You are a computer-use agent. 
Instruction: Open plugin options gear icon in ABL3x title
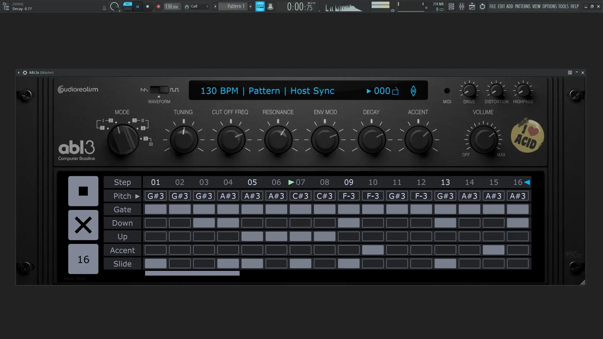click(x=25, y=73)
